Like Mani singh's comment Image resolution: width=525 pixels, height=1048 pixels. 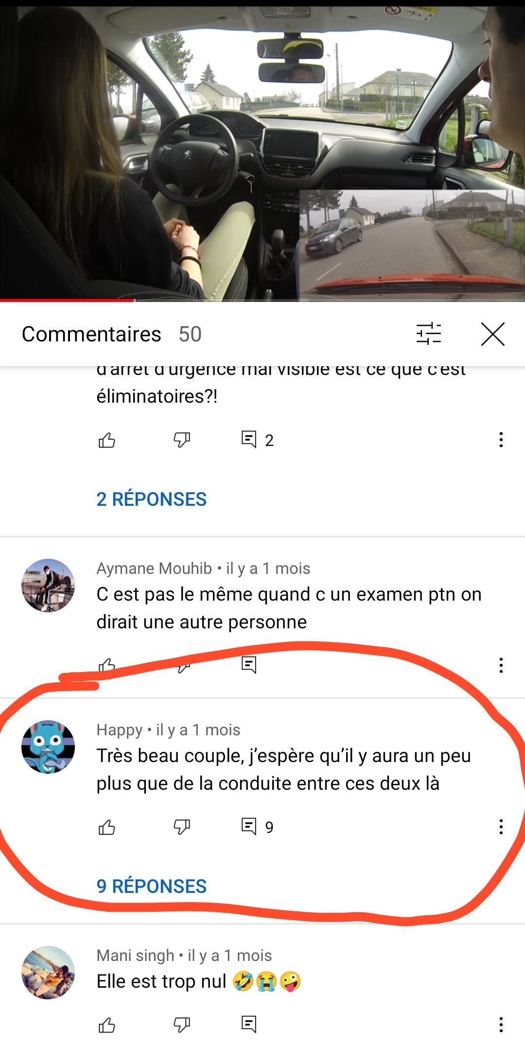point(107,1025)
